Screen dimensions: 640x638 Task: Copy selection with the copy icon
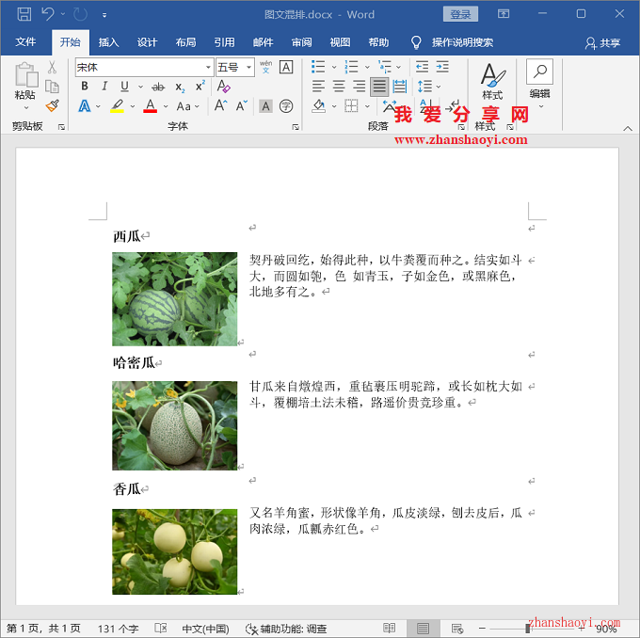(52, 87)
